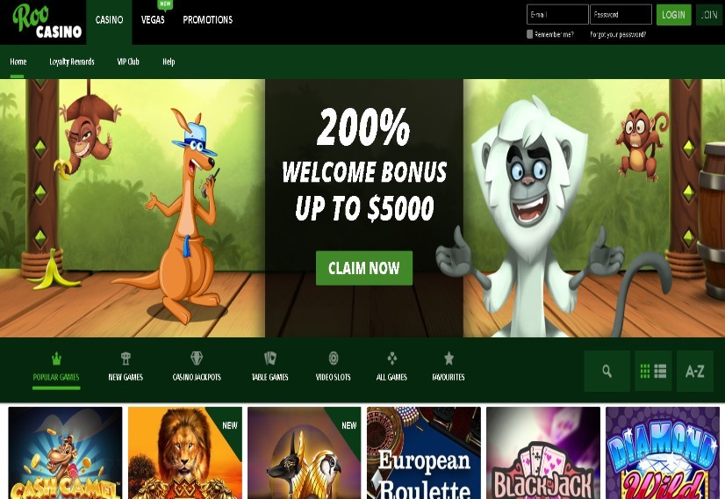Click the Popular Games crown icon
725x499 pixels.
pyautogui.click(x=56, y=358)
